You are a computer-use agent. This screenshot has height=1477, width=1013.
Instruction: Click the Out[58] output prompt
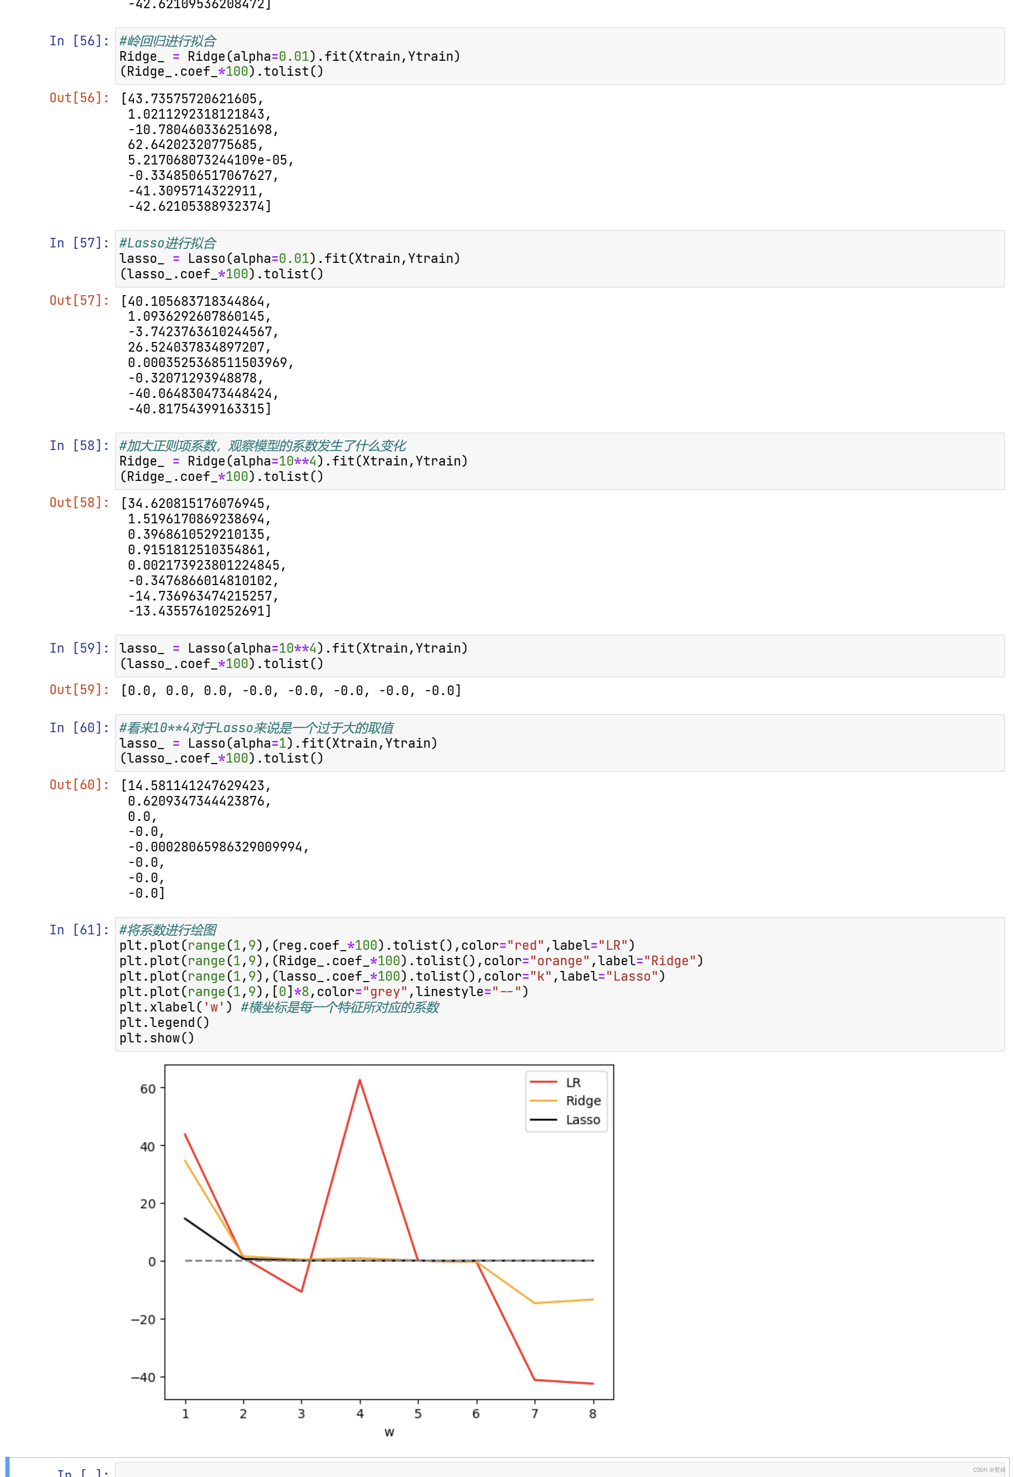click(80, 503)
